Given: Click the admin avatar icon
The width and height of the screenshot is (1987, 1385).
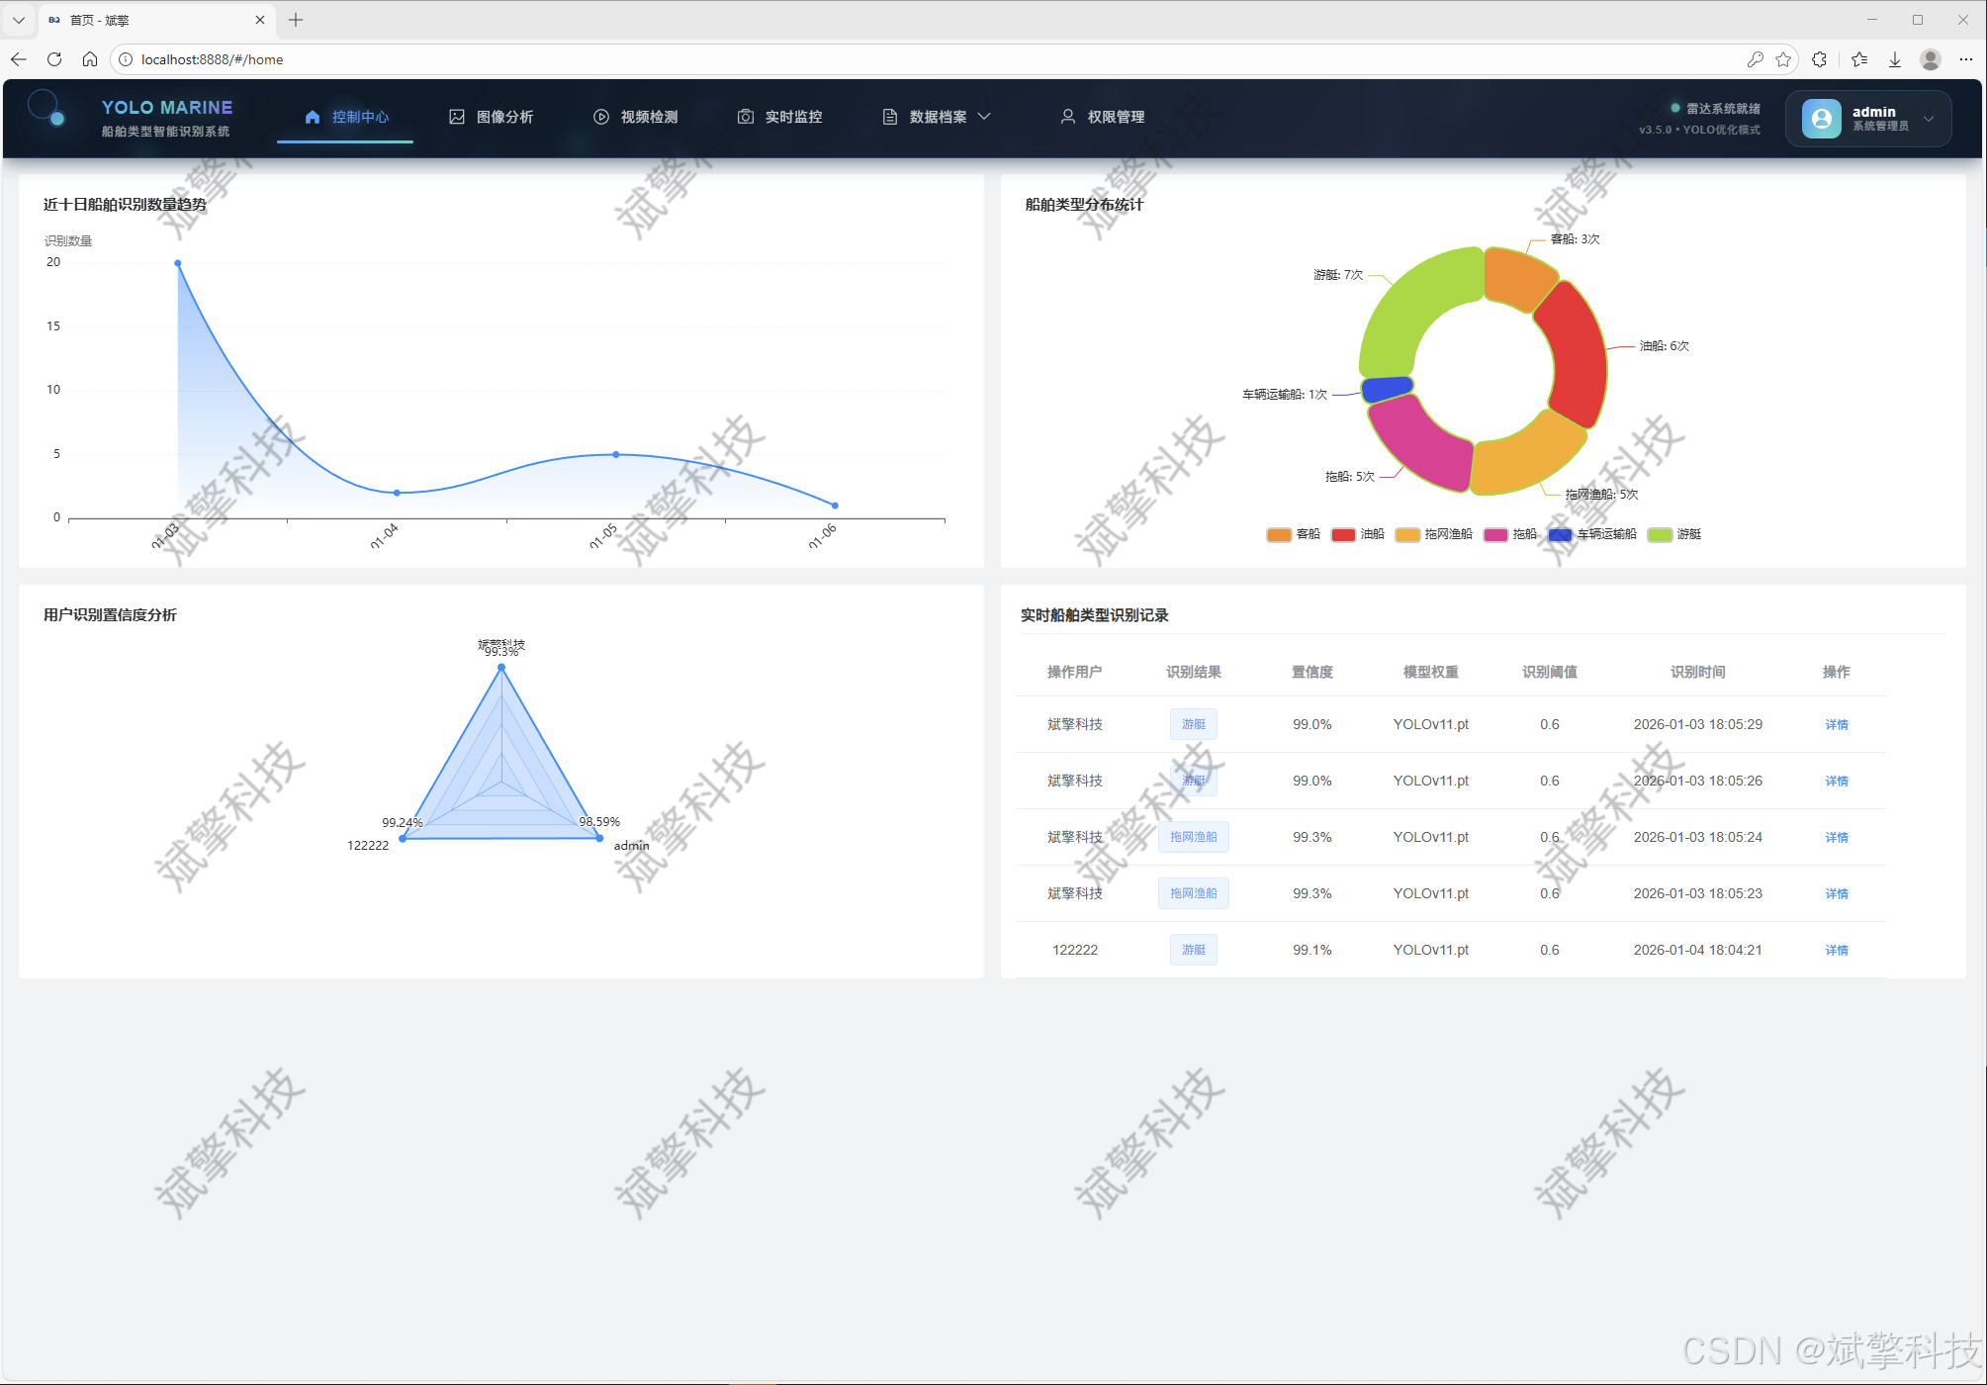Looking at the screenshot, I should [1821, 119].
